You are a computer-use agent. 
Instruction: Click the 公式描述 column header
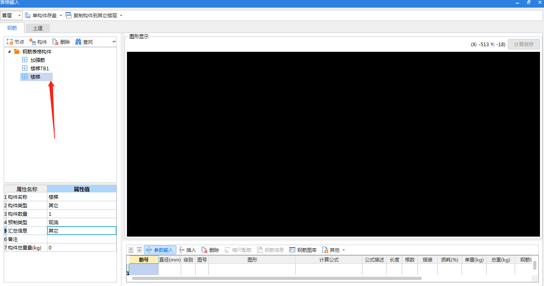[x=374, y=260]
